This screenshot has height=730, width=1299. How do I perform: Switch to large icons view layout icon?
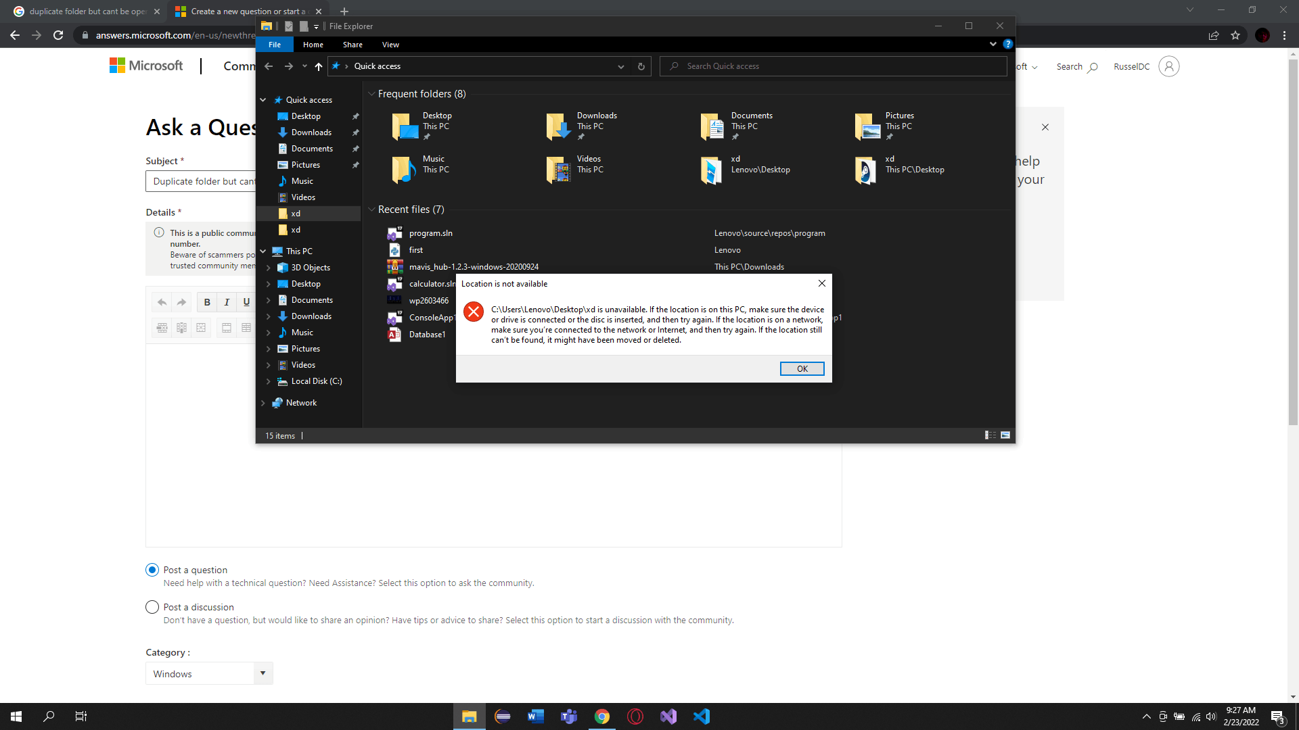[1005, 435]
